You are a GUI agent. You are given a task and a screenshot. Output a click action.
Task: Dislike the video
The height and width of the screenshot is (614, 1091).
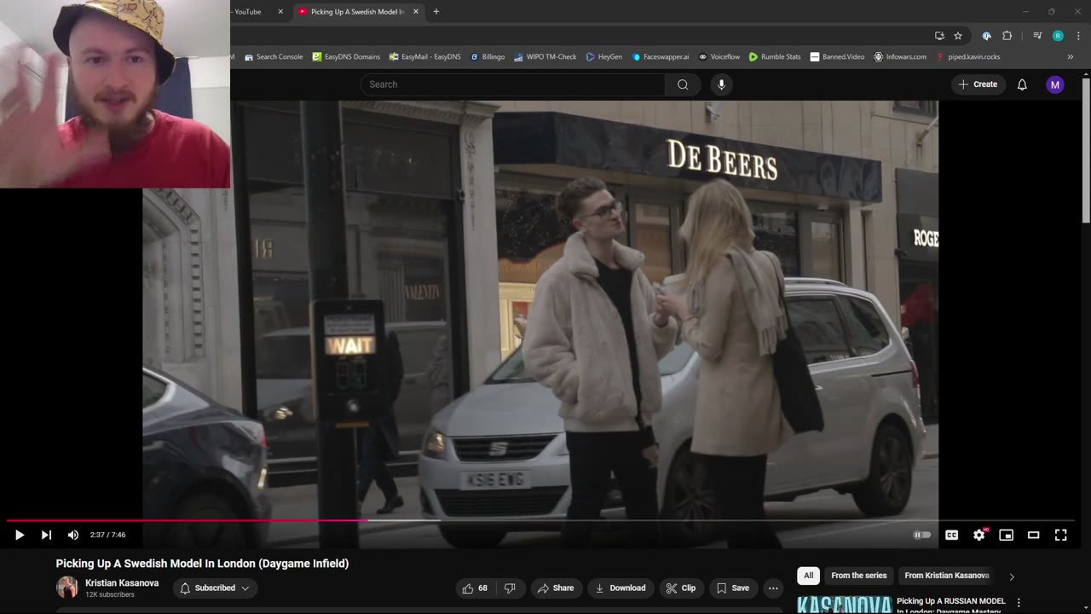(x=510, y=588)
